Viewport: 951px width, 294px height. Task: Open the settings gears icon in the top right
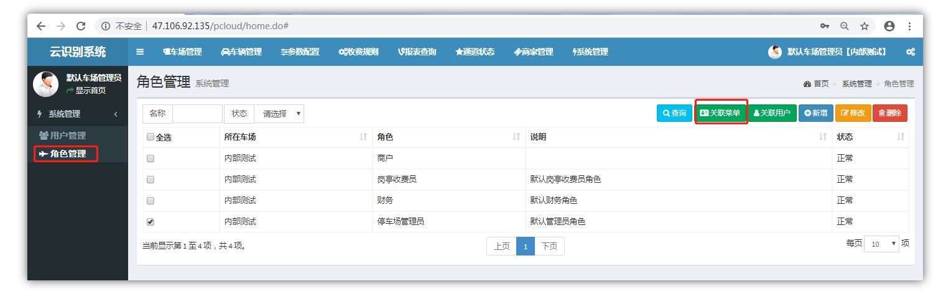pyautogui.click(x=911, y=52)
